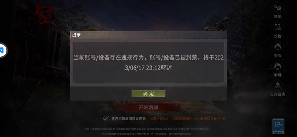The height and width of the screenshot is (137, 297).
Task: Uncheck the 我已经详细阅读并同意 agreement checkbox
Action: (x=105, y=119)
